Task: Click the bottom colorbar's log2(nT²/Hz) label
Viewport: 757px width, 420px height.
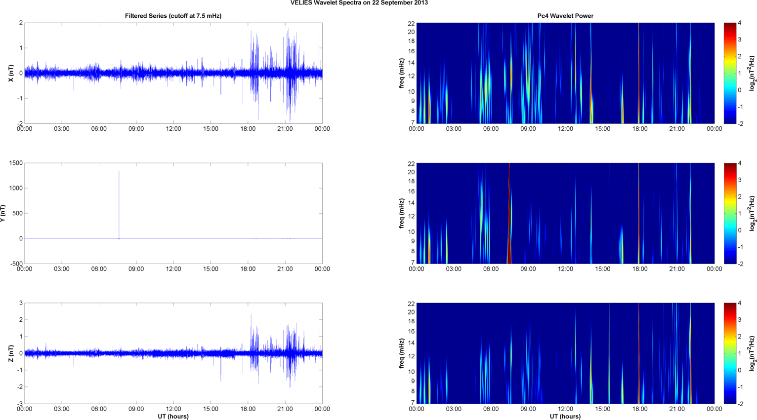Action: (753, 353)
